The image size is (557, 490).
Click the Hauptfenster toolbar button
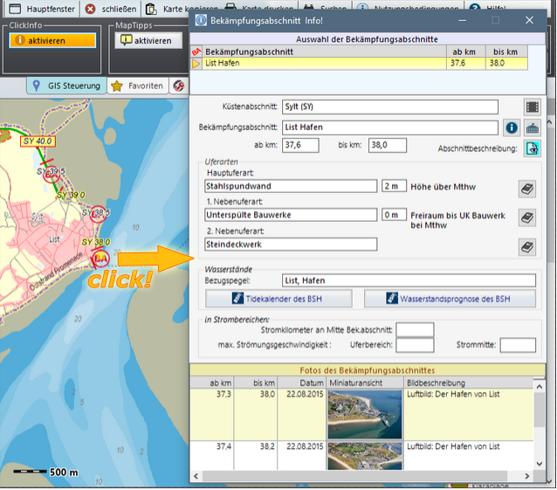tap(42, 9)
